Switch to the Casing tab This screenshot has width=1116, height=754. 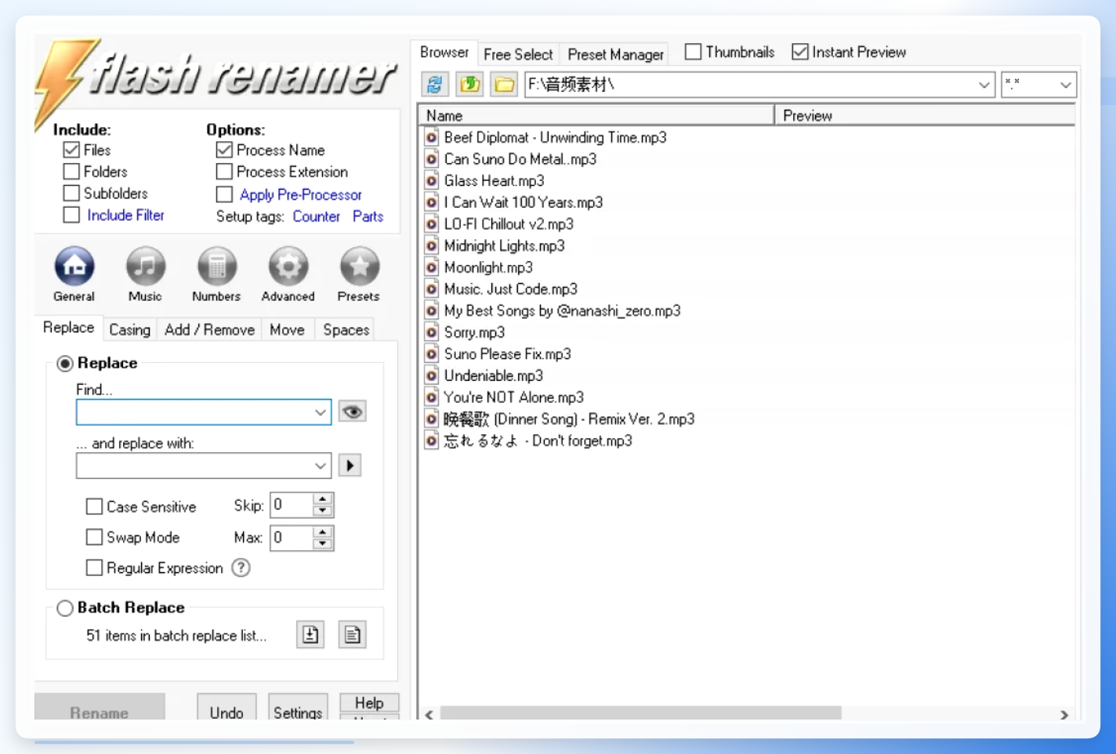[x=129, y=330]
